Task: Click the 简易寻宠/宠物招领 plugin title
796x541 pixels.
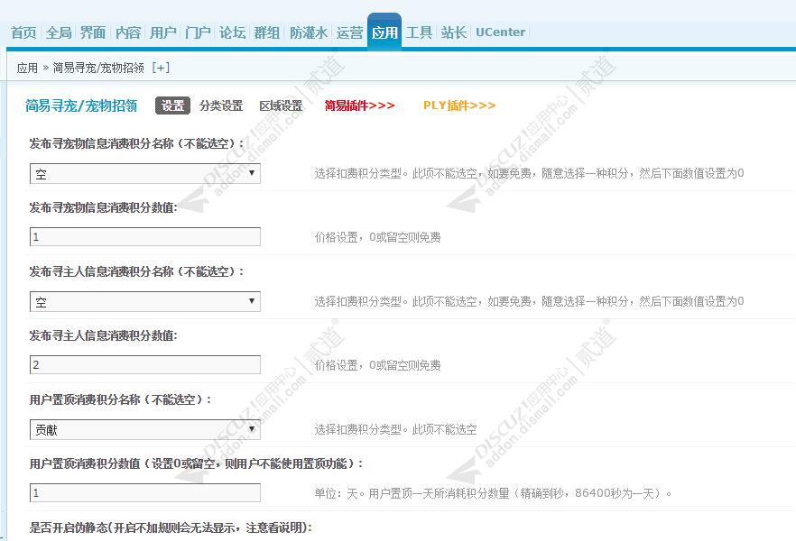Action: pos(81,105)
